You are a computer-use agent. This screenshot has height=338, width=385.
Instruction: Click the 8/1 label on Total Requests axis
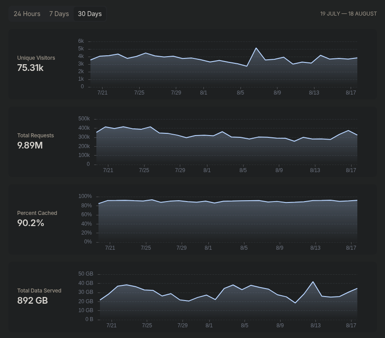point(207,170)
